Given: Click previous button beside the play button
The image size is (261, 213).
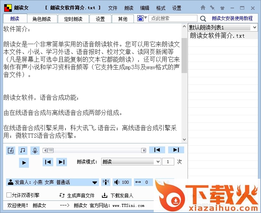Looking at the screenshot, I should pyautogui.click(x=48, y=162).
